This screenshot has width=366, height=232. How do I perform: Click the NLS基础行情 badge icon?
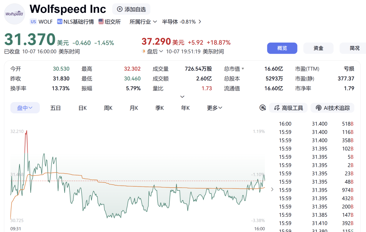coord(60,22)
